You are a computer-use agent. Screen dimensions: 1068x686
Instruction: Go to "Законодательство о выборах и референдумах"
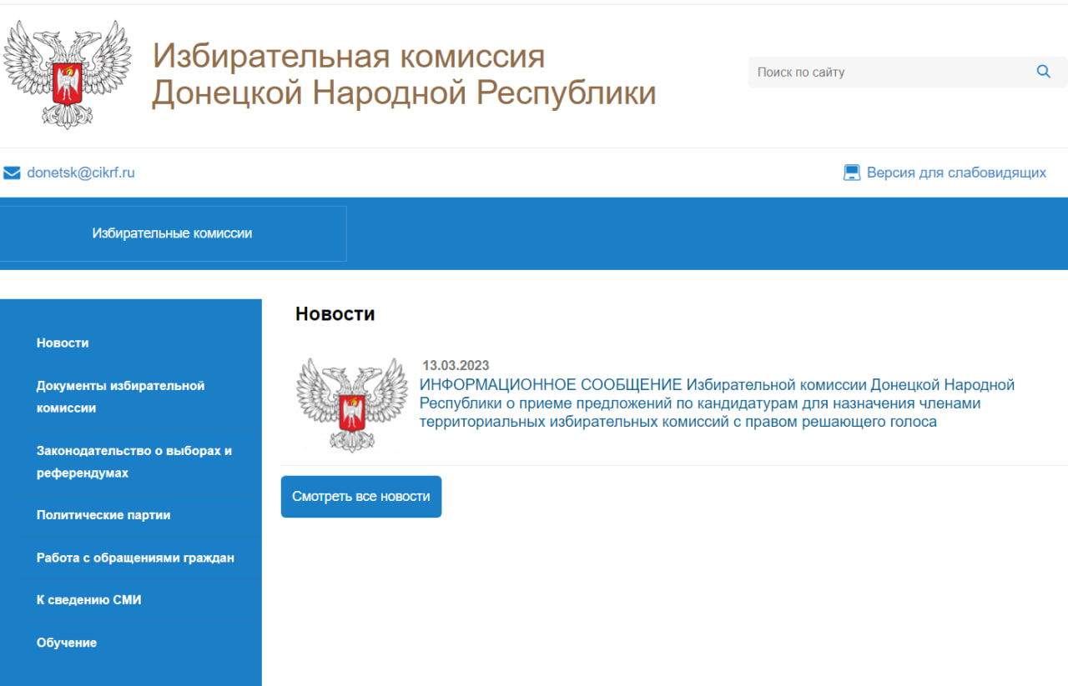tap(133, 462)
